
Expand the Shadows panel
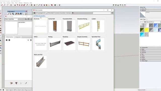(x=150, y=51)
